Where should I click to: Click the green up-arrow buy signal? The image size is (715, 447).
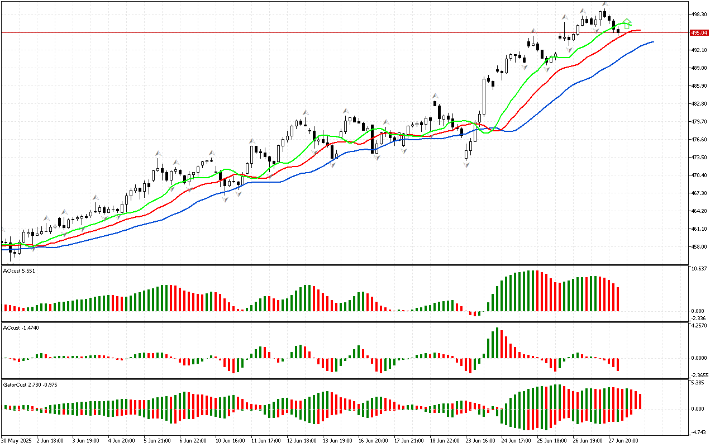coord(627,23)
